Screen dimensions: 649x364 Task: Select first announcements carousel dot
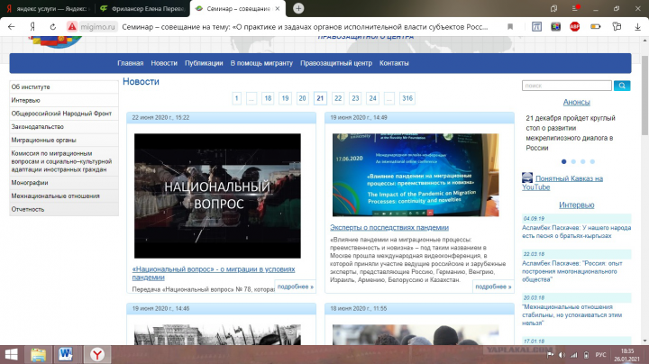[563, 162]
